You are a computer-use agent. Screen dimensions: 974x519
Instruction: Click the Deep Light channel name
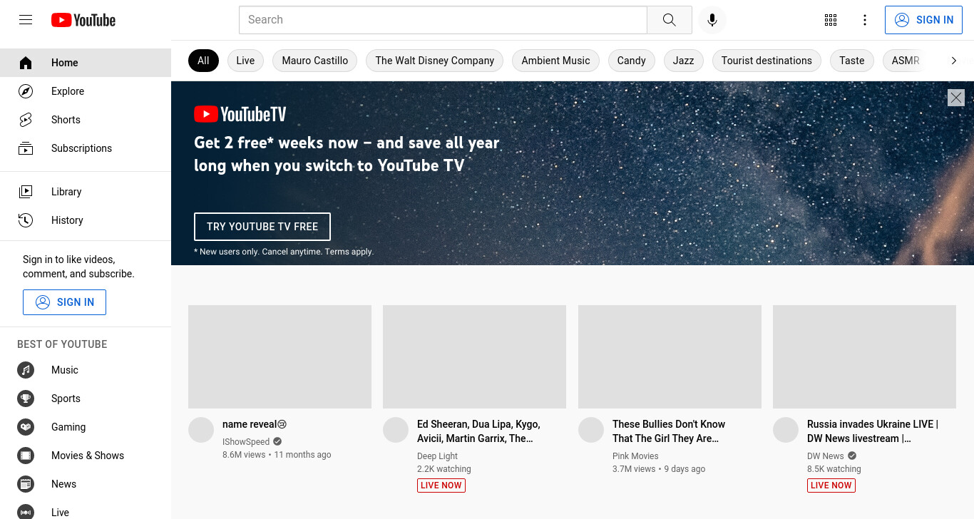click(437, 456)
